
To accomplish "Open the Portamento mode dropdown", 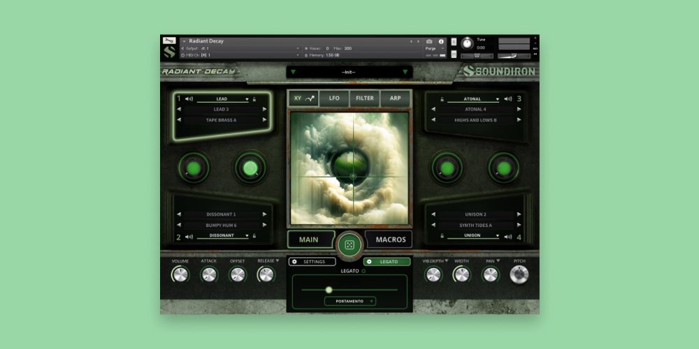I will tap(350, 302).
